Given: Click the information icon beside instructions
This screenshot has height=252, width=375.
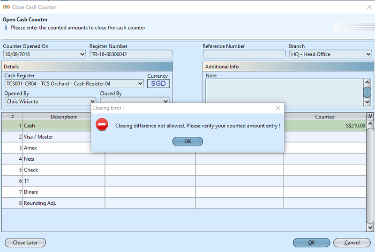Looking at the screenshot, I should 6,28.
